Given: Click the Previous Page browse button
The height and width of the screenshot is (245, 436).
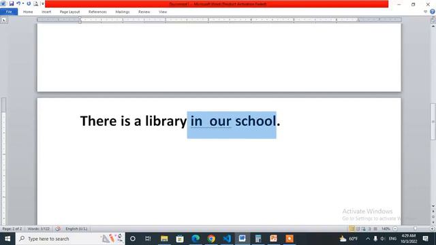Looking at the screenshot, I should (x=433, y=212).
